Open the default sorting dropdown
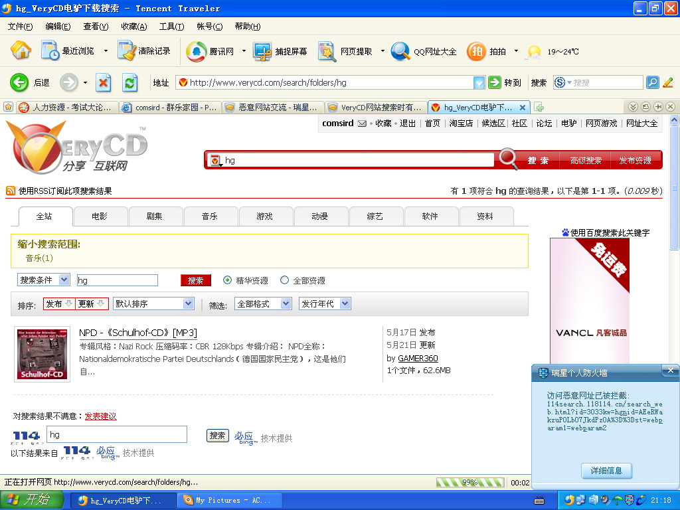The height and width of the screenshot is (510, 680). tap(153, 303)
